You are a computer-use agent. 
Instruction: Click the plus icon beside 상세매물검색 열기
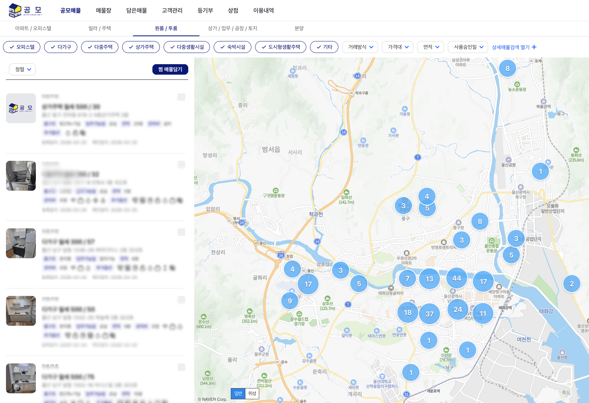pyautogui.click(x=534, y=47)
